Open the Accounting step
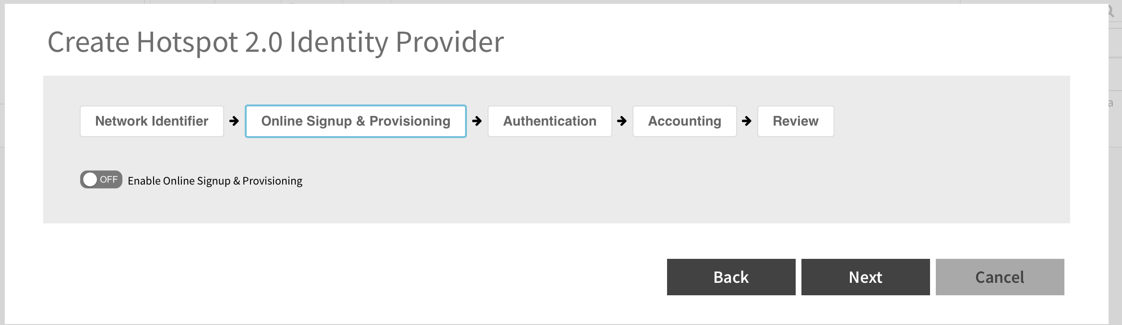Screen dimensions: 1122x325 [x=684, y=121]
